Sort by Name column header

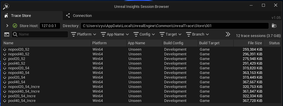click(x=47, y=43)
